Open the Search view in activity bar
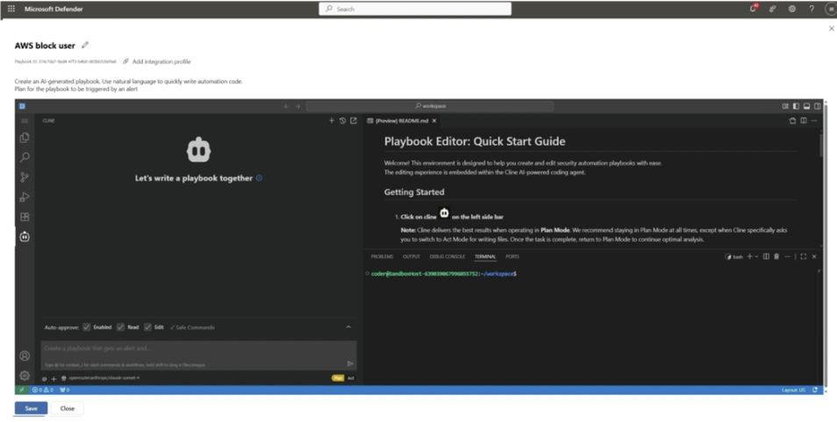Image resolution: width=837 pixels, height=422 pixels. [25, 157]
